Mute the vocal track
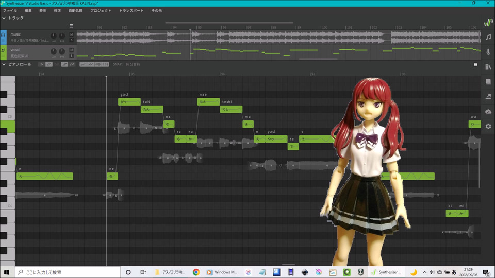The image size is (495, 278). pos(71,50)
